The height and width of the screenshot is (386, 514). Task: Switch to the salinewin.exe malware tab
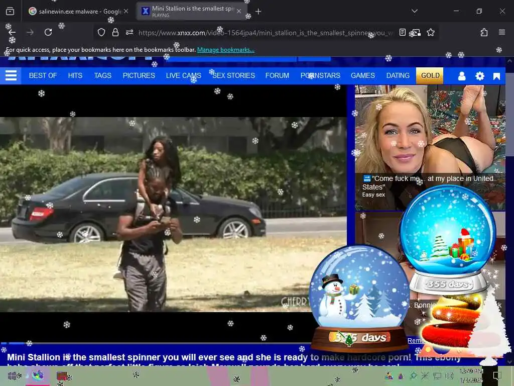click(x=79, y=12)
